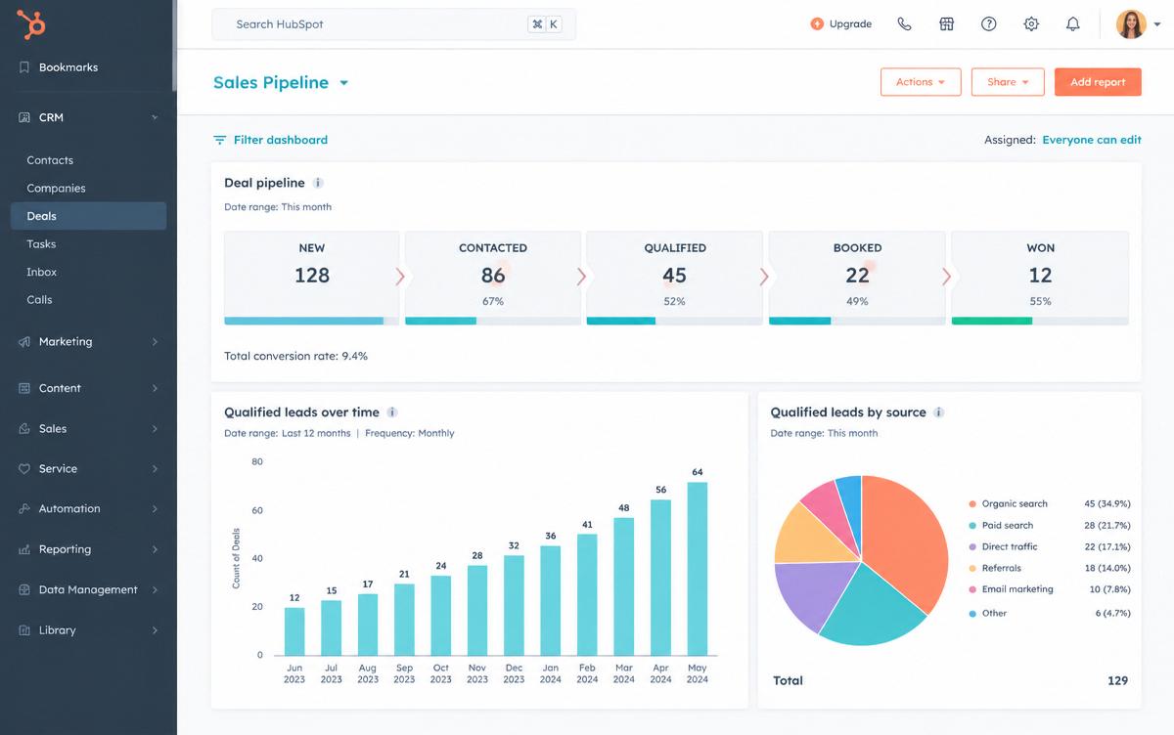Click the CRM section icon
This screenshot has width=1174, height=735.
pyautogui.click(x=24, y=117)
